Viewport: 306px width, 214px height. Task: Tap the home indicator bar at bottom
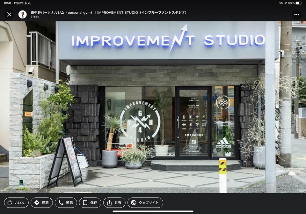tap(153, 211)
